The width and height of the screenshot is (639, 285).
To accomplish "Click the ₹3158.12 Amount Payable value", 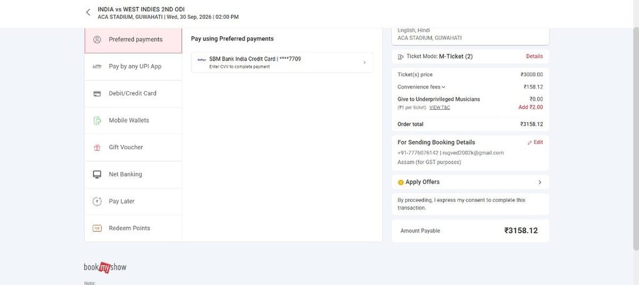I will coord(521,231).
